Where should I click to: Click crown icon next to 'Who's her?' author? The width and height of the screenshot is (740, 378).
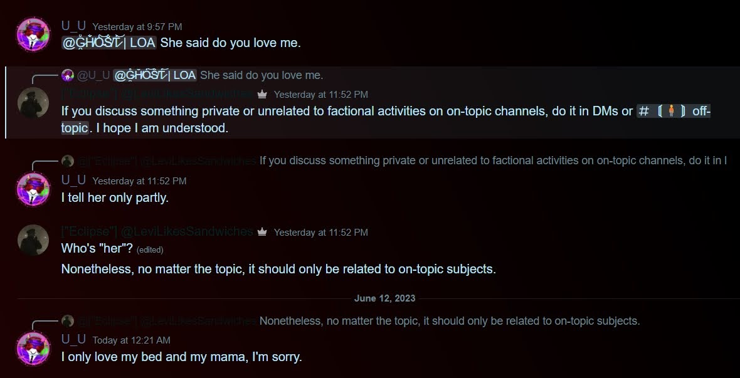click(262, 232)
